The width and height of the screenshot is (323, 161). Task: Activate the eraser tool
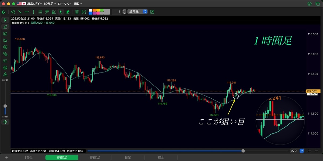[68, 12]
